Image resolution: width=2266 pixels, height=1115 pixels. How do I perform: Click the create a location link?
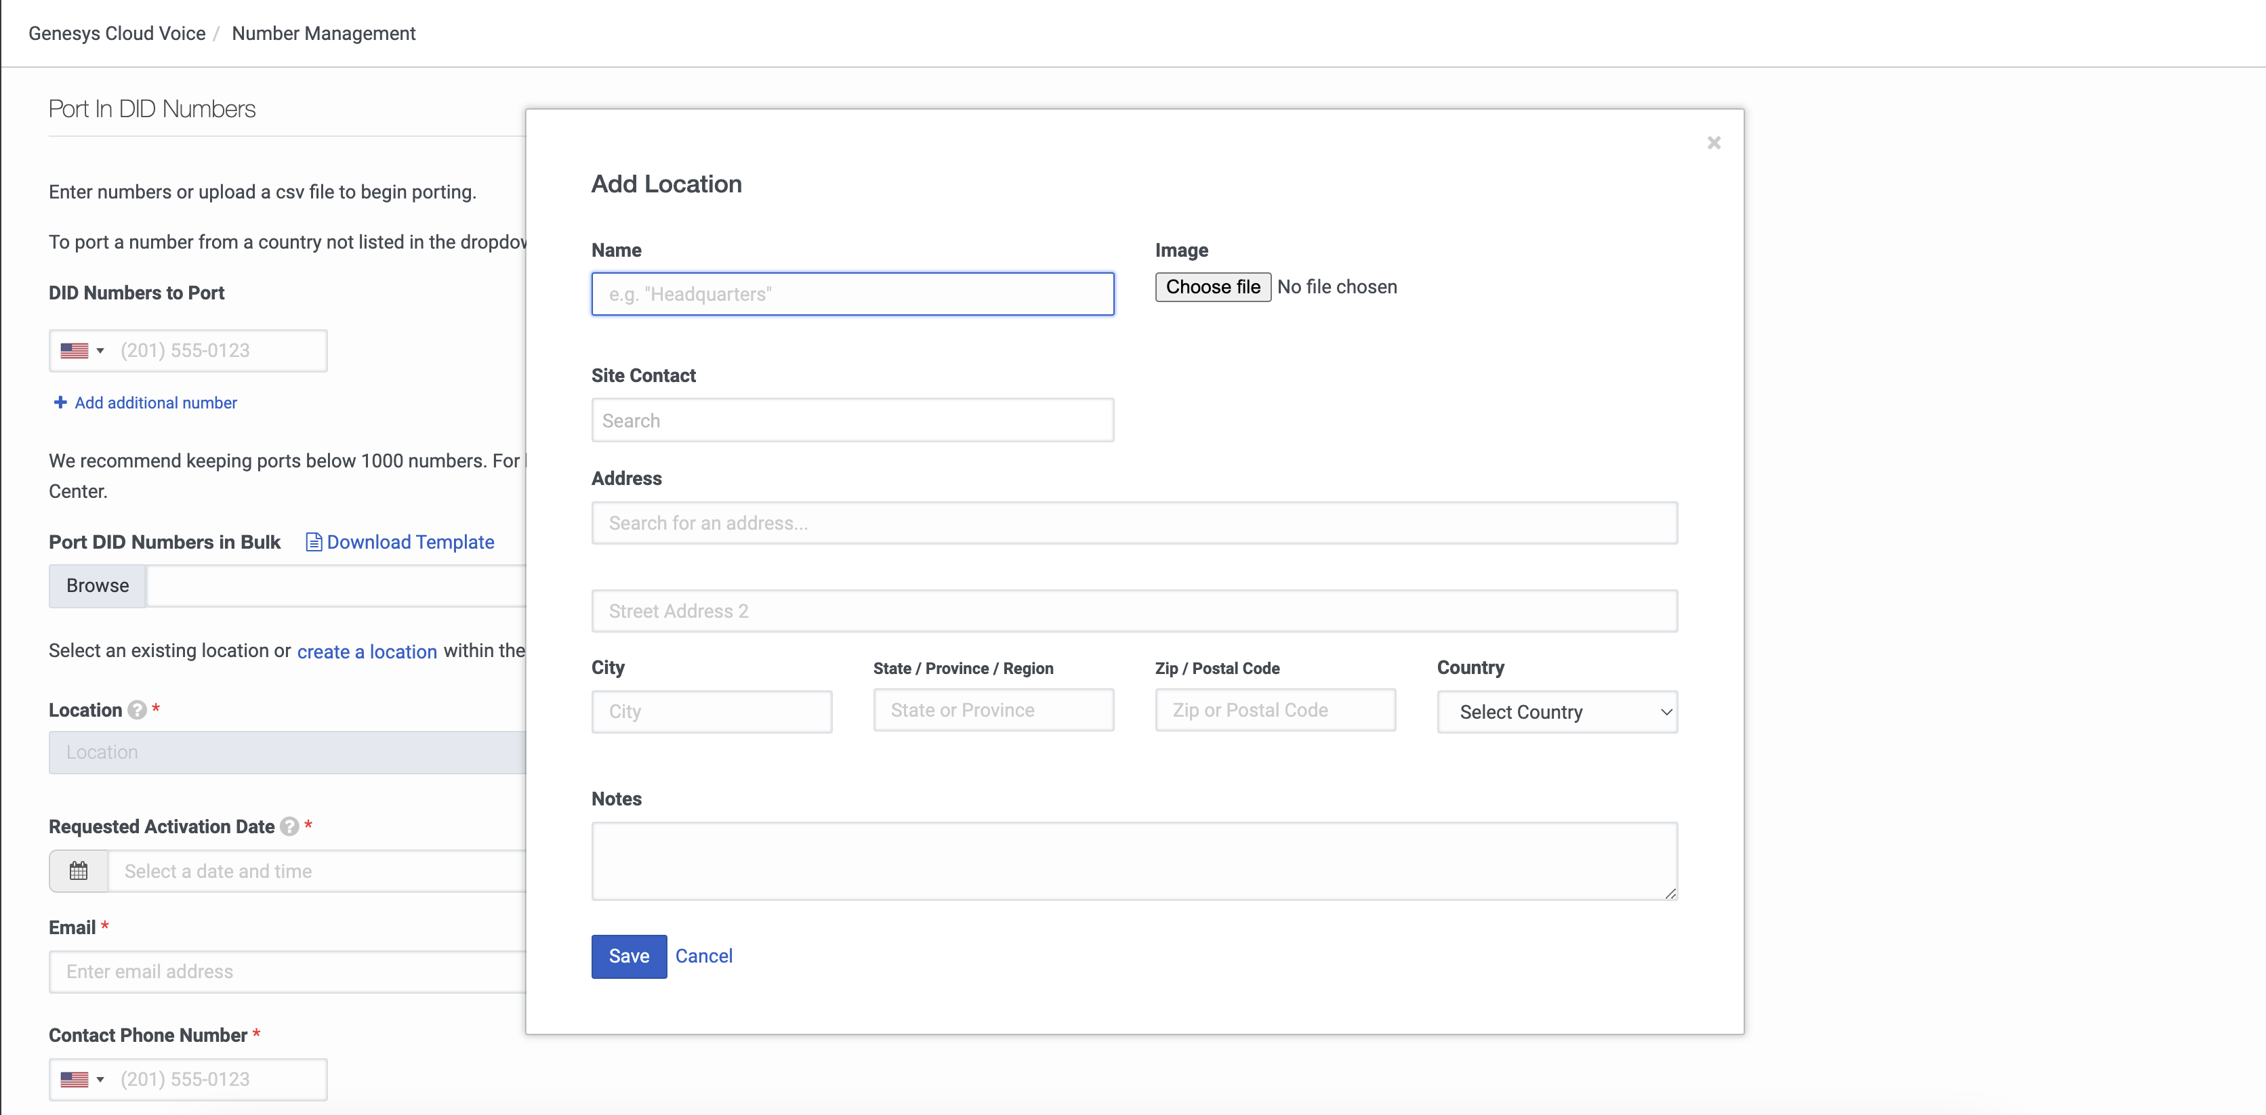(367, 652)
